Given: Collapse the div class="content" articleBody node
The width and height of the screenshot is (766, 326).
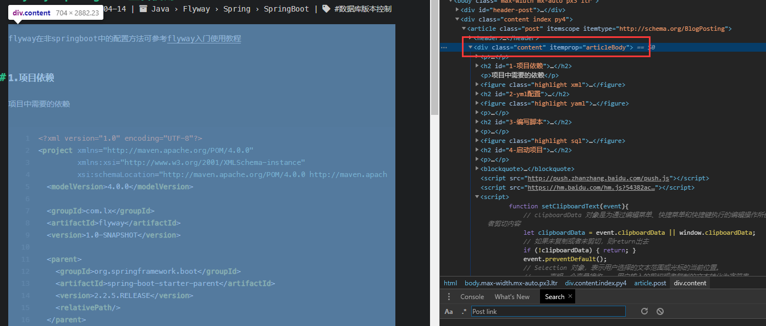Looking at the screenshot, I should tap(471, 47).
